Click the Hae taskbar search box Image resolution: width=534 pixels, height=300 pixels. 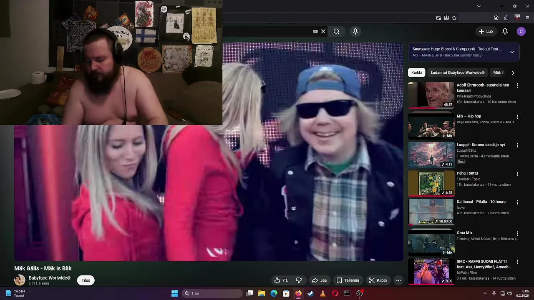tap(213, 293)
